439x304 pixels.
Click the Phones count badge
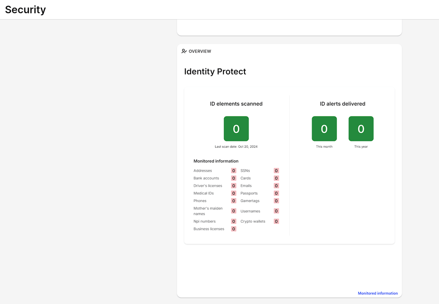click(234, 201)
